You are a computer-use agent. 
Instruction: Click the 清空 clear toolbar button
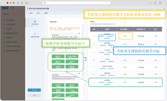click(45, 13)
